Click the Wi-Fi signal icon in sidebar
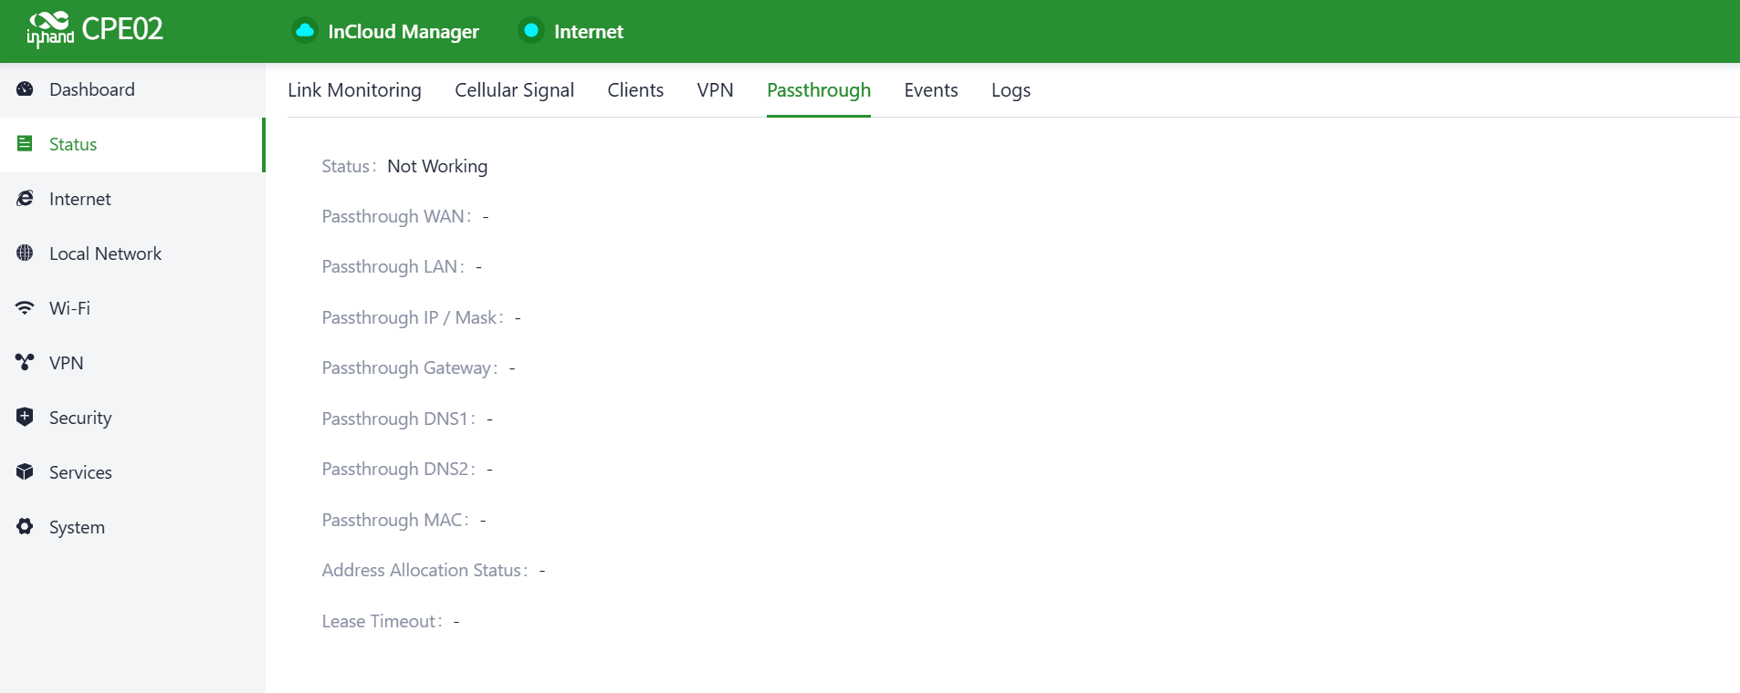This screenshot has width=1740, height=693. coord(26,308)
